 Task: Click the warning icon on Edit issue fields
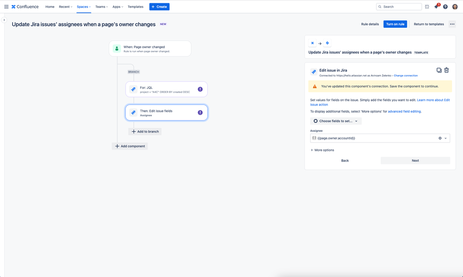(200, 112)
